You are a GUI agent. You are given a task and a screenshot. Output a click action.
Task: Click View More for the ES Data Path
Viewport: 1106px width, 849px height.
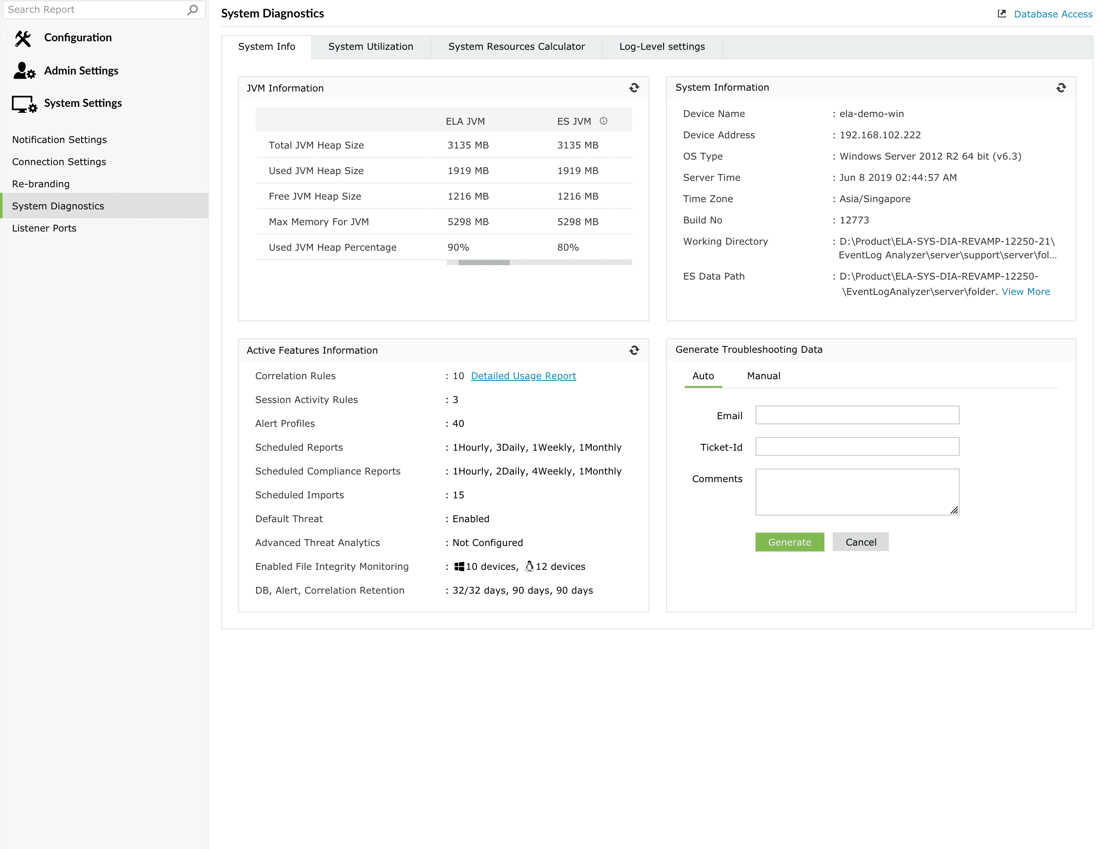click(1025, 292)
